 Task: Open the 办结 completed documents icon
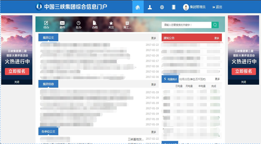95,24
